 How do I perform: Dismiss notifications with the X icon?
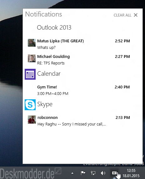[136, 15]
